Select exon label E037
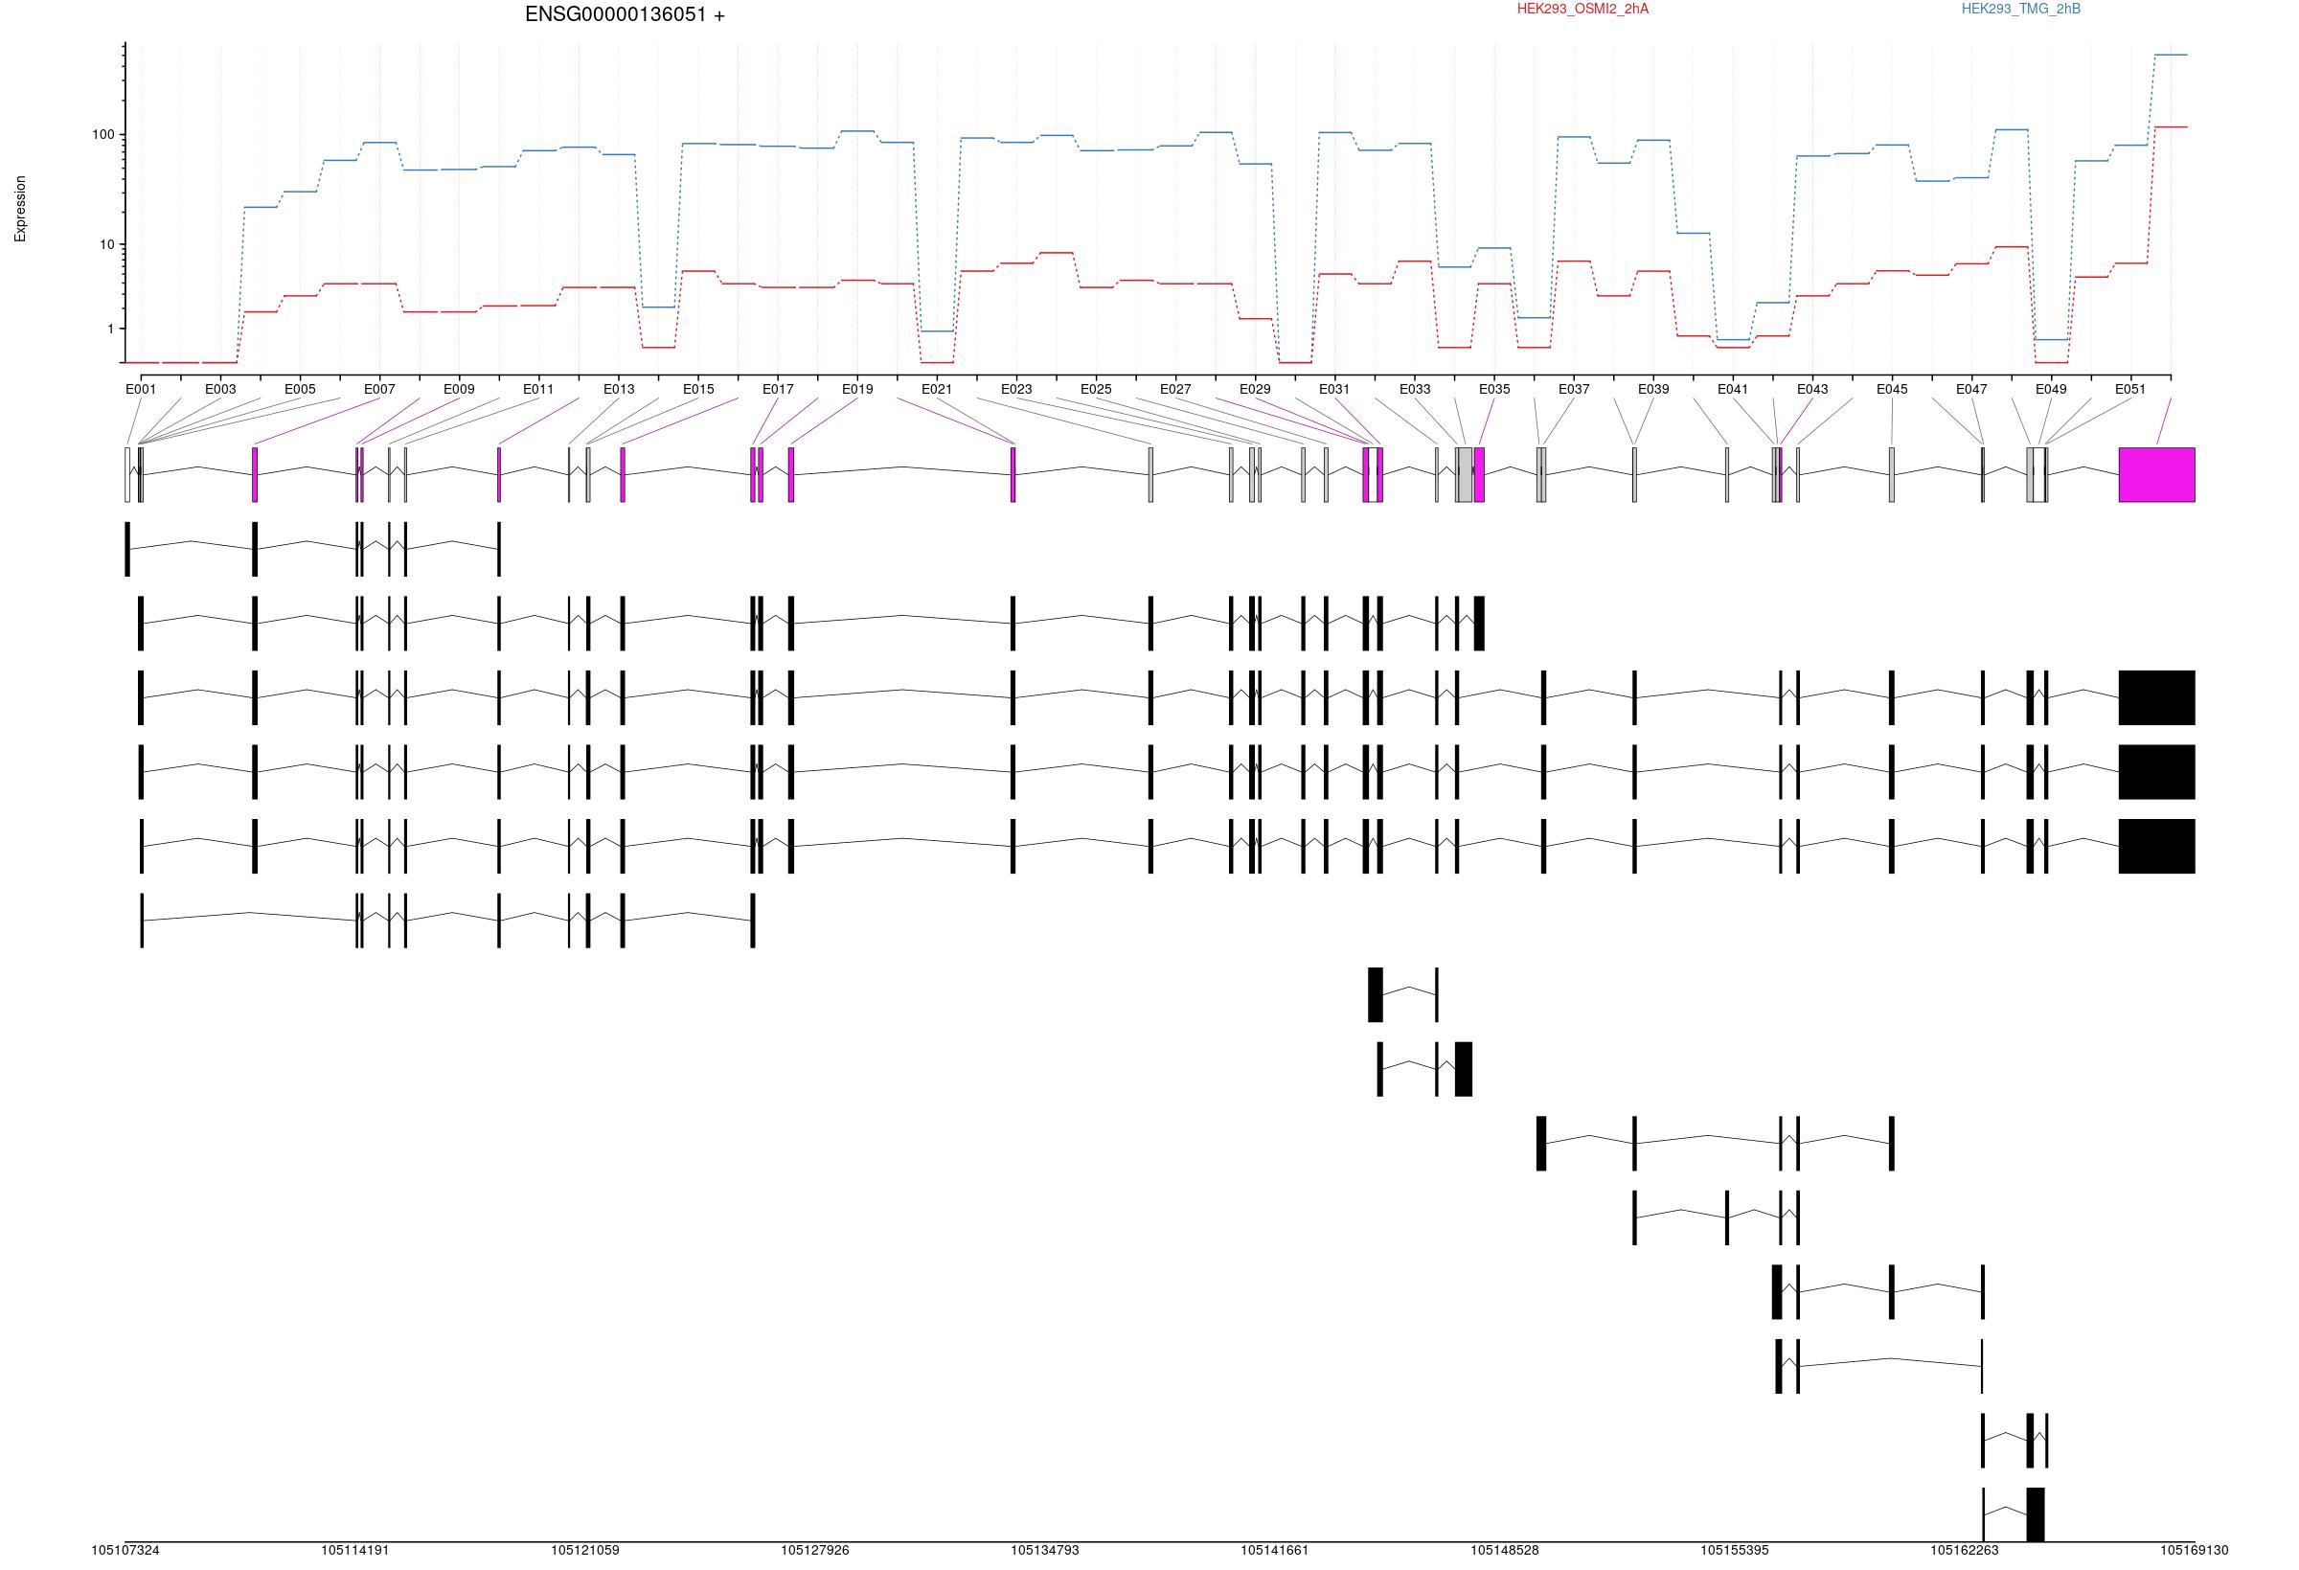This screenshot has width=2299, height=1570. [x=1574, y=389]
